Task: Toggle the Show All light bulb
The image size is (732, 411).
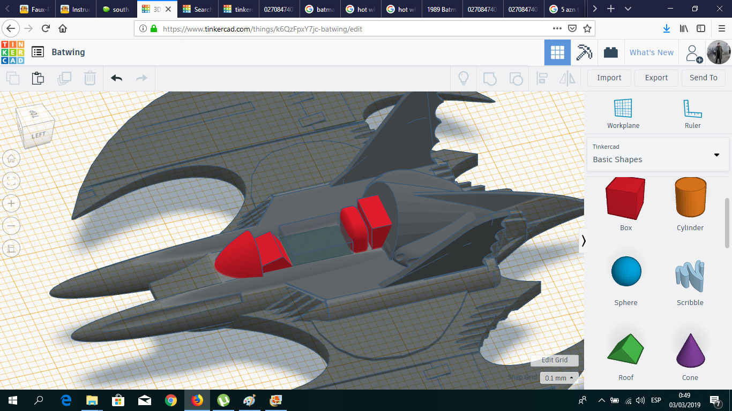Action: (464, 78)
